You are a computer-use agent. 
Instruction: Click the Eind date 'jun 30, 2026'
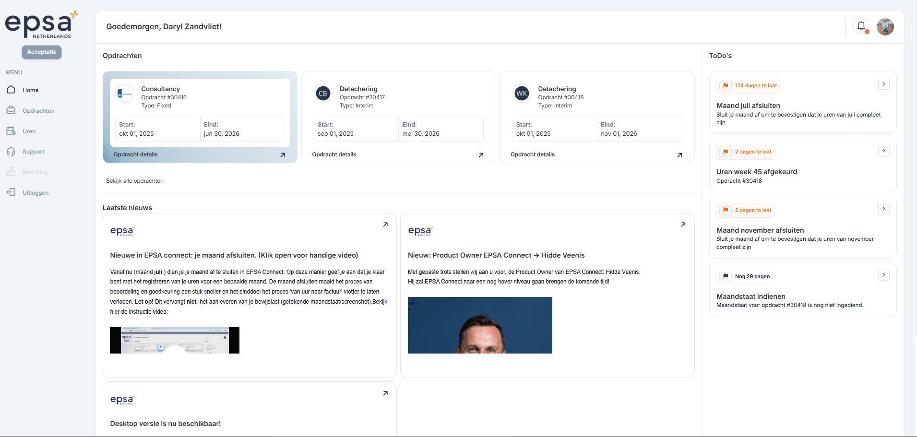pyautogui.click(x=222, y=134)
